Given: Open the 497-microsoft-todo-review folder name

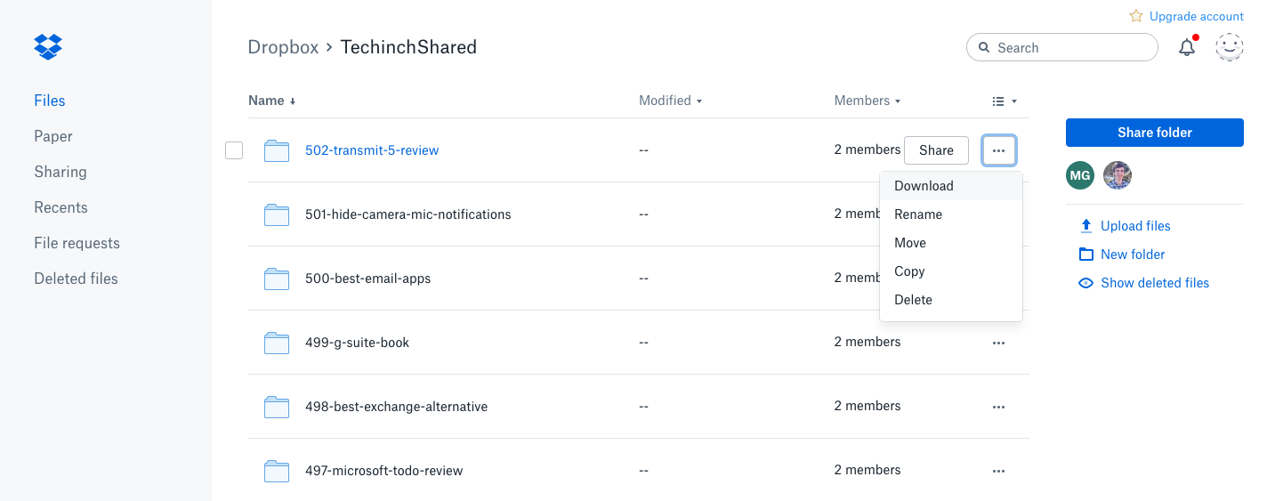Looking at the screenshot, I should pyautogui.click(x=384, y=471).
